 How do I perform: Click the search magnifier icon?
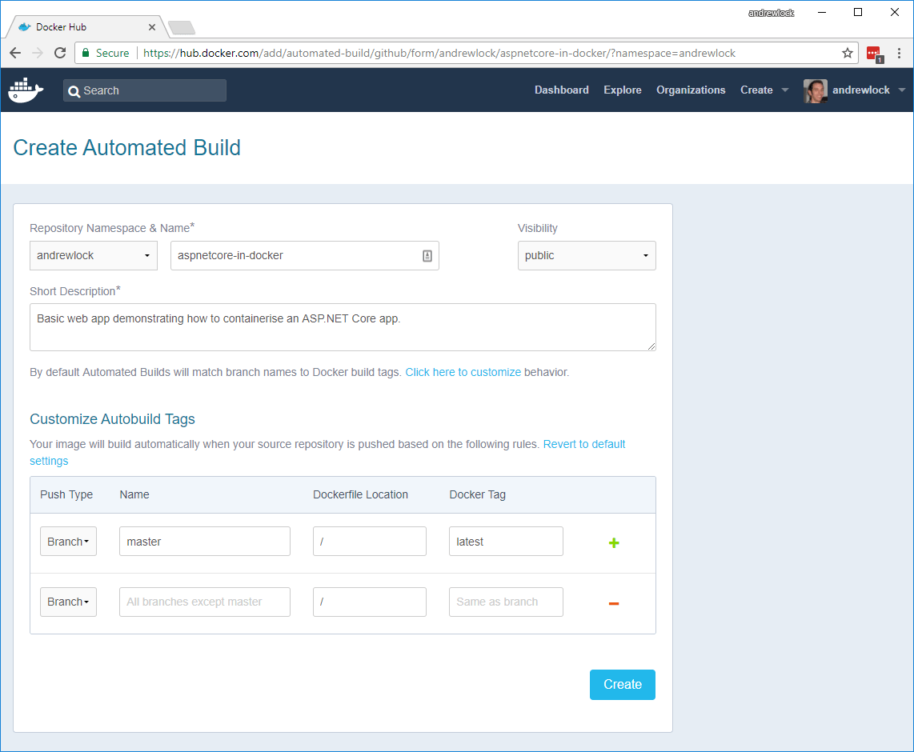pos(74,91)
